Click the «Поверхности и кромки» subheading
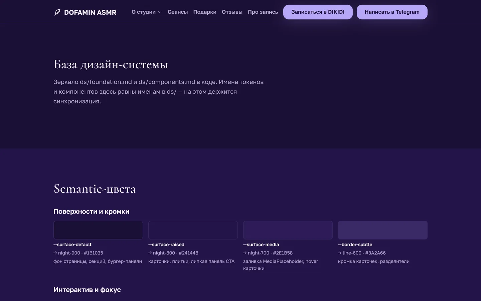Screen dimensions: 481x301 [x=92, y=211]
